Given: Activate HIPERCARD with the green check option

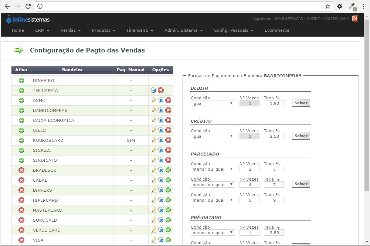Looking at the screenshot, I should pos(168,200).
